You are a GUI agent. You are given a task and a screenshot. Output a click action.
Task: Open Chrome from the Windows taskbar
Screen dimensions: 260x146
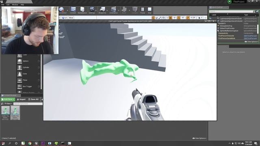pyautogui.click(x=30, y=143)
